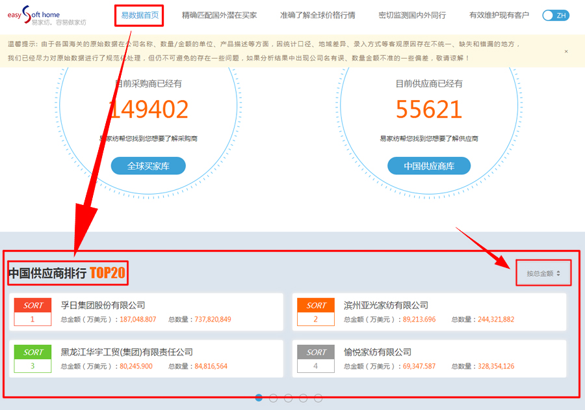This screenshot has height=410, width=585.
Task: Click 易家纺帮您找到您想要了解供应商 caption
Action: click(x=429, y=139)
